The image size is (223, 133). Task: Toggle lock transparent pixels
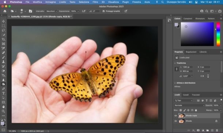pos(181,110)
